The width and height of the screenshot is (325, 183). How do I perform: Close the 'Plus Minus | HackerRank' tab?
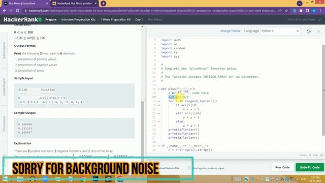47,4
